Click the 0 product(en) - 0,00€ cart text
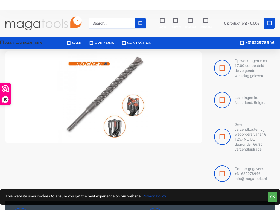The image size is (280, 210). click(242, 24)
